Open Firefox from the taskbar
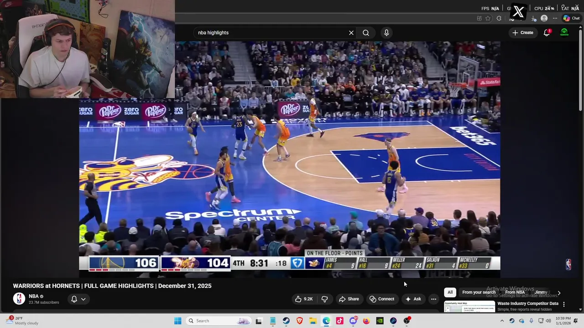This screenshot has width=584, height=328. pyautogui.click(x=366, y=321)
